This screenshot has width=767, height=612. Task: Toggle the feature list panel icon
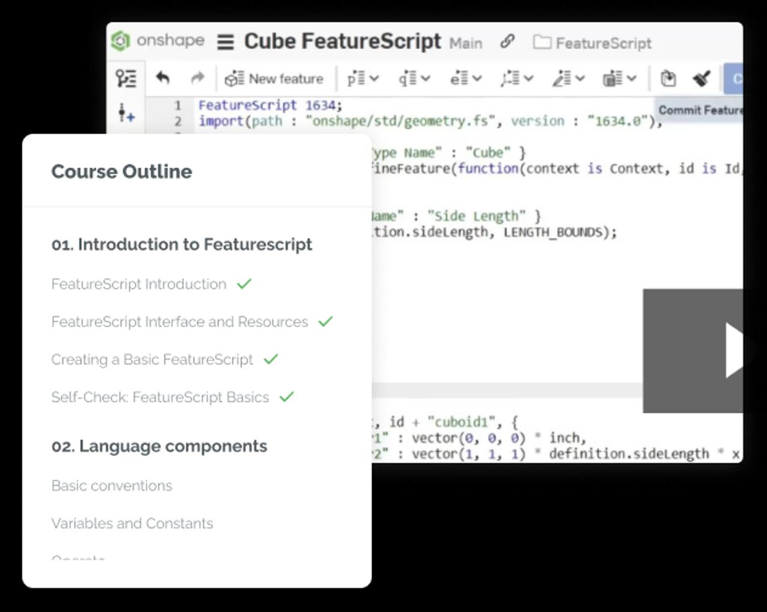[126, 79]
